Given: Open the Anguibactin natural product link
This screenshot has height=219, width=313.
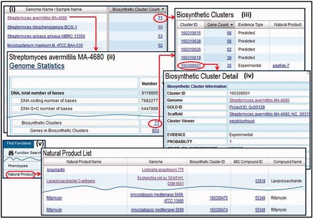Looking at the screenshot, I should 55,170.
